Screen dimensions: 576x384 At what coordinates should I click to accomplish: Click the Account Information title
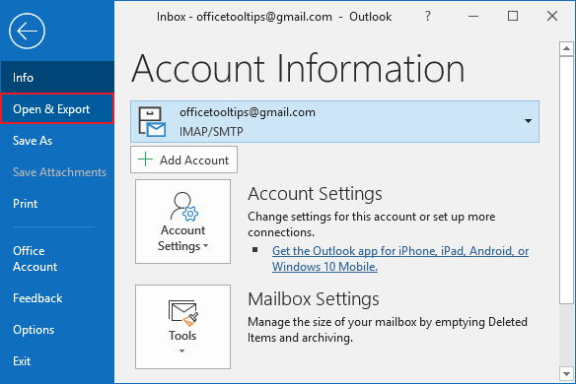298,68
